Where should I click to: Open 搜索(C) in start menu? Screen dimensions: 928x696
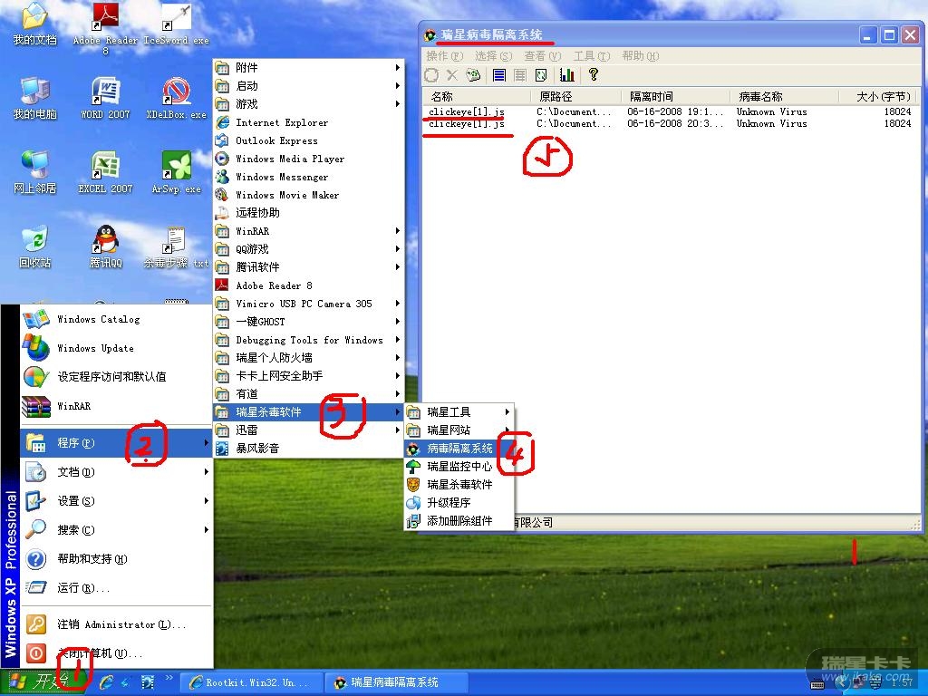coord(116,529)
